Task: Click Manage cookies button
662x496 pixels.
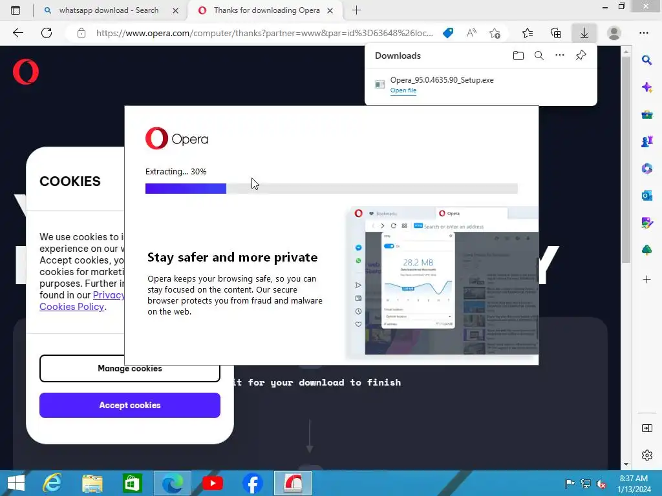Action: [x=130, y=369]
